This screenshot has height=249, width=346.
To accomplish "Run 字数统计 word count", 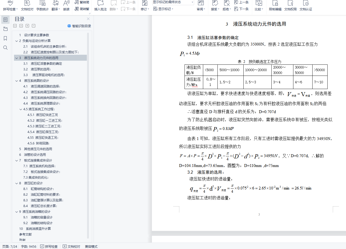I will pyautogui.click(x=43, y=5).
